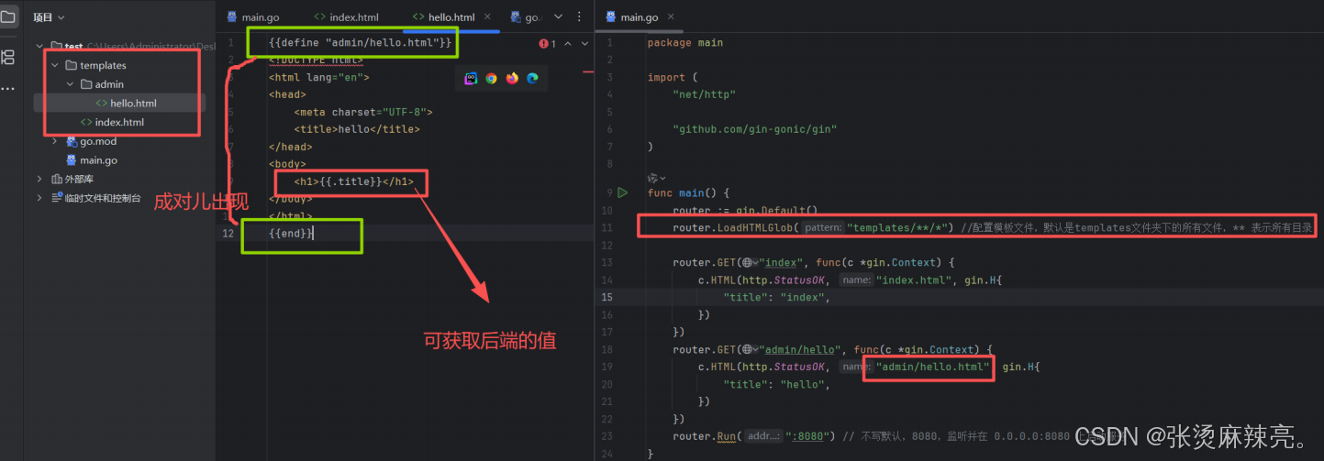Image resolution: width=1324 pixels, height=461 pixels.
Task: Click the func main() declaration
Action: pos(687,192)
